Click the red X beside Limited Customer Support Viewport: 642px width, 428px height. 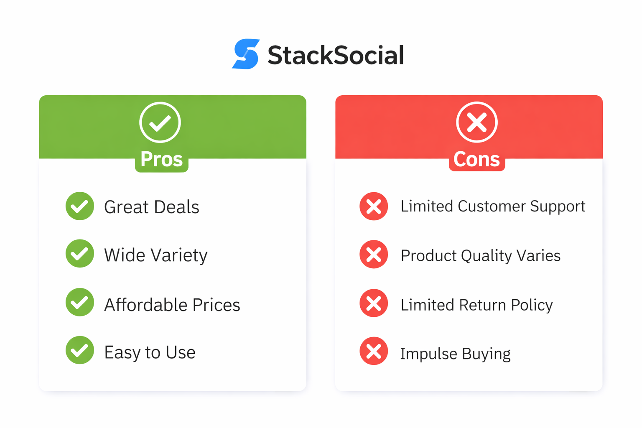point(374,206)
